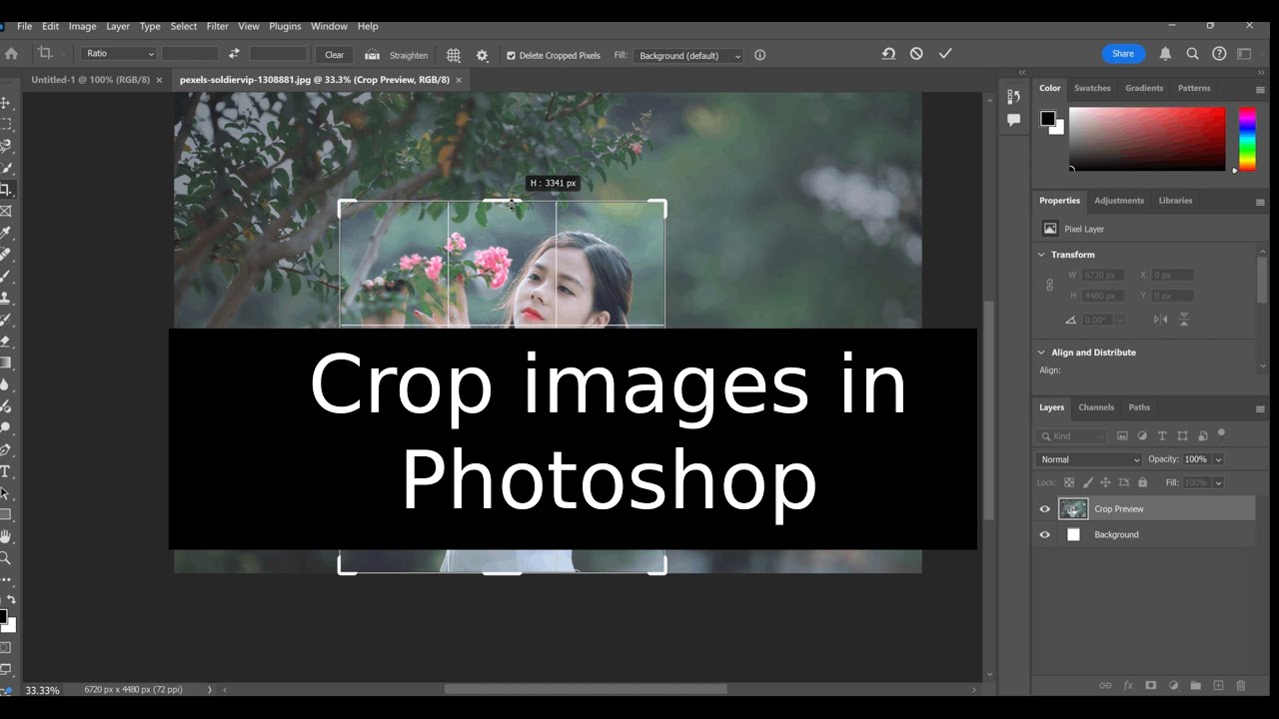Cancel the current crop operation
Viewport: 1279px width, 719px height.
[916, 54]
